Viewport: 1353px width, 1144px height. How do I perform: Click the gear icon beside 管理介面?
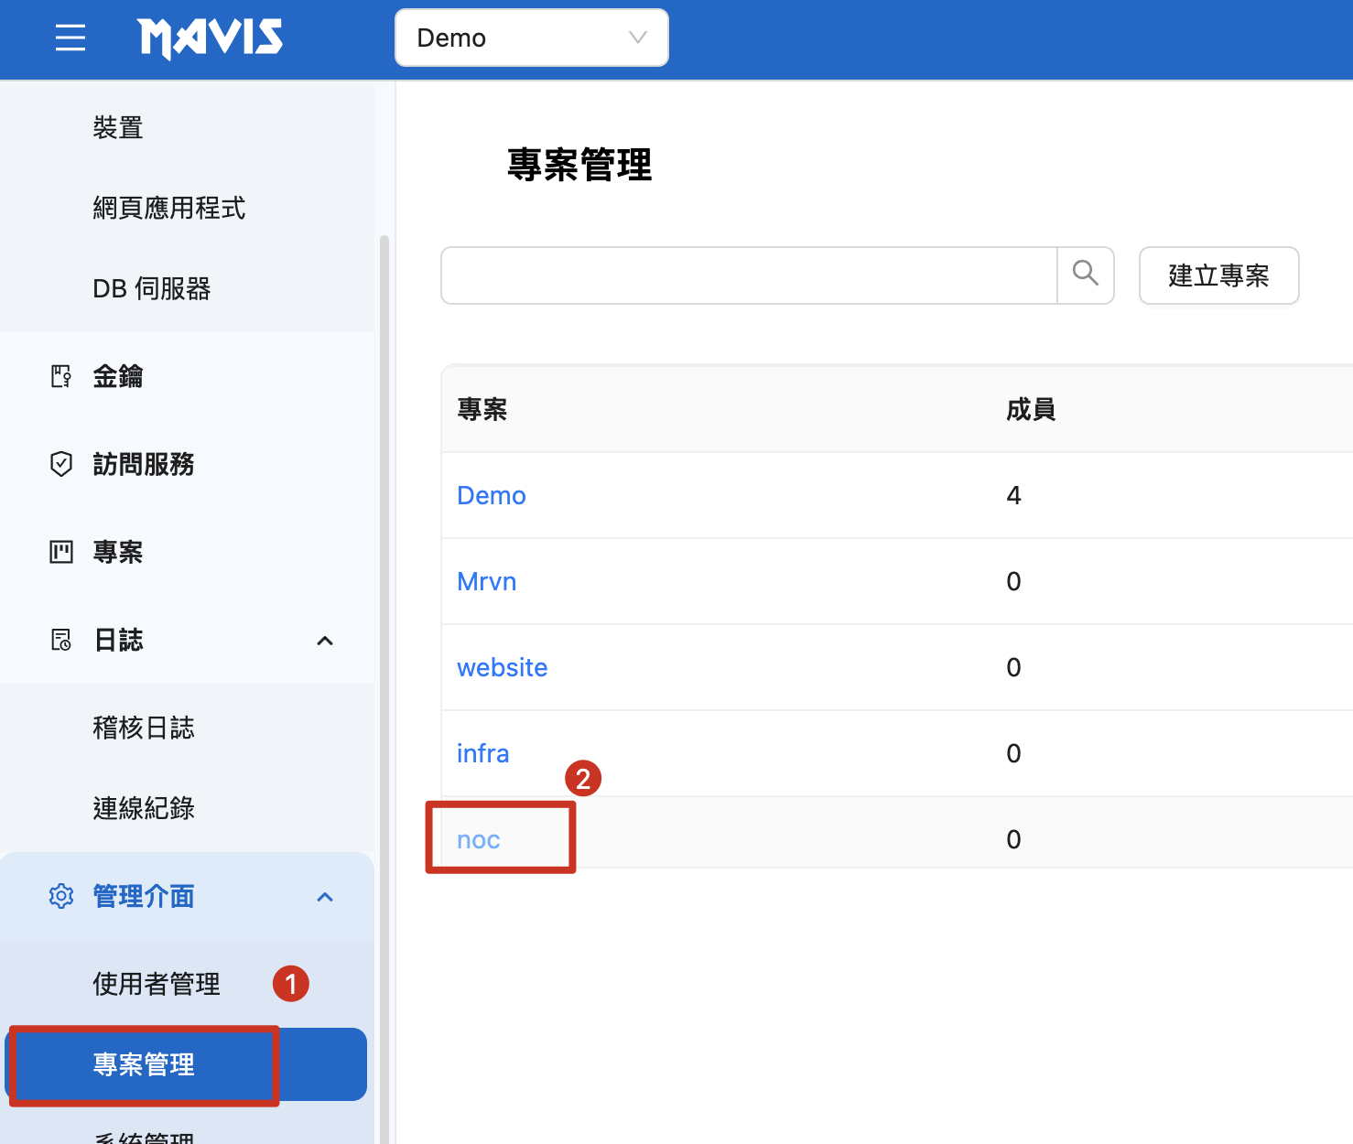coord(60,896)
